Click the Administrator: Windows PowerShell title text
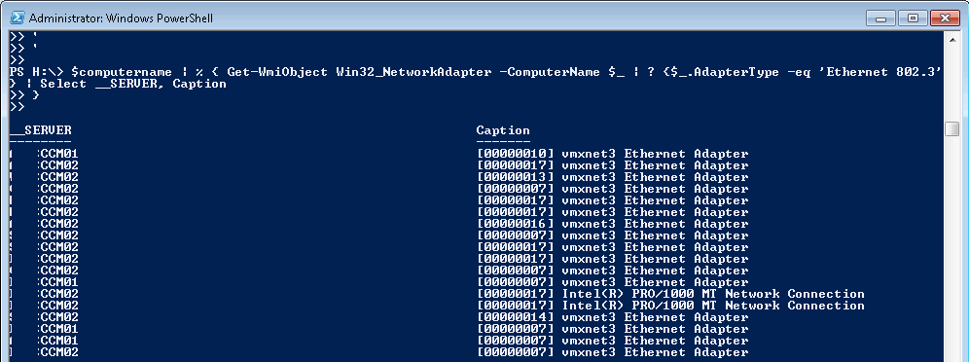This screenshot has width=969, height=362. 121,18
